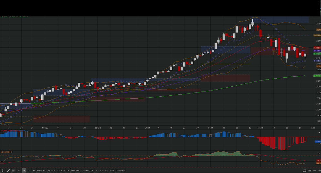Screen dimensions: 321x173
Task: Load the DAX.wi symbol shortcut
Action: (x=98, y=170)
